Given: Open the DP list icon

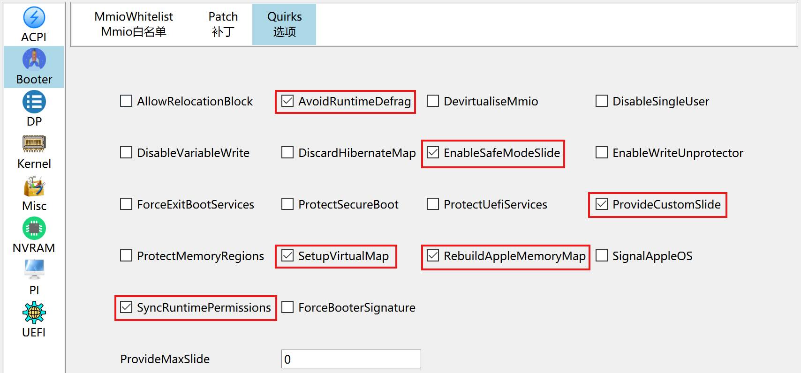Looking at the screenshot, I should (34, 102).
